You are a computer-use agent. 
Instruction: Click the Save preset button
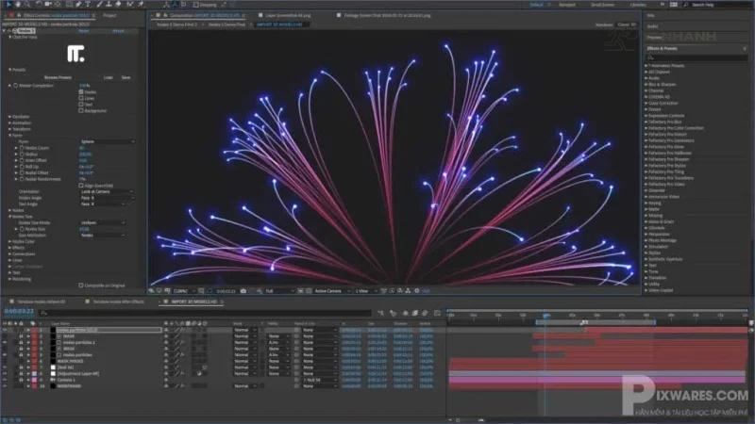pos(126,77)
